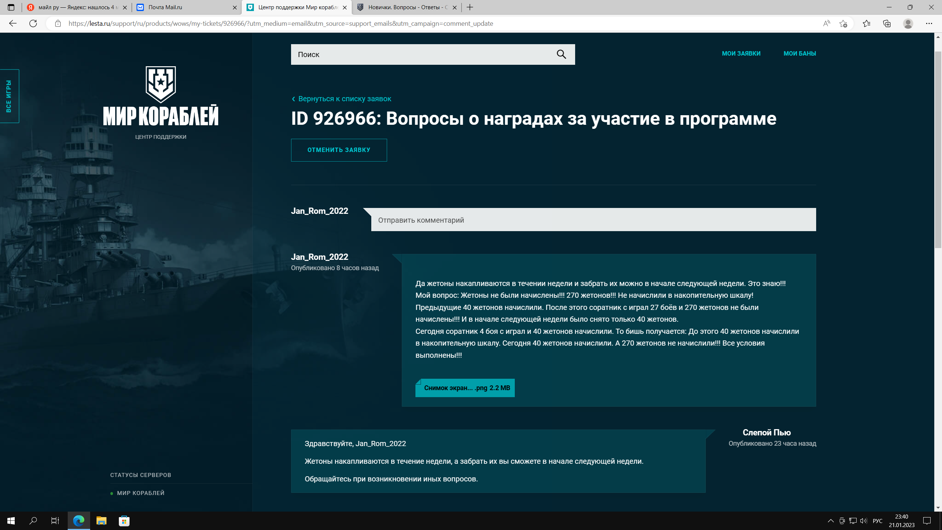Open the tab actions menu button
Viewport: 942px width, 530px height.
(x=11, y=7)
